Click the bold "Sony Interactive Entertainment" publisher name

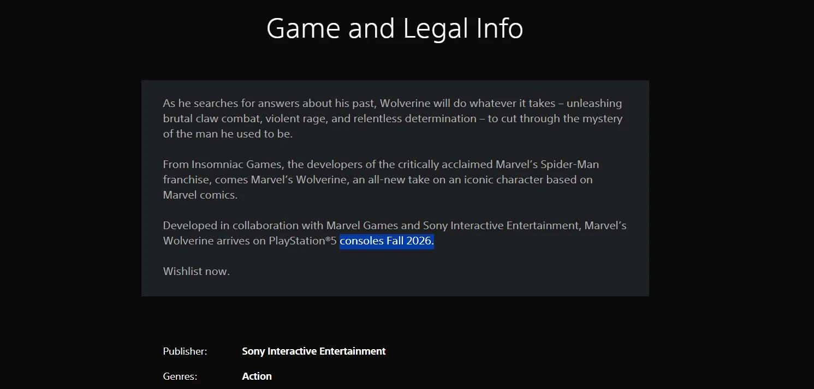pos(313,351)
